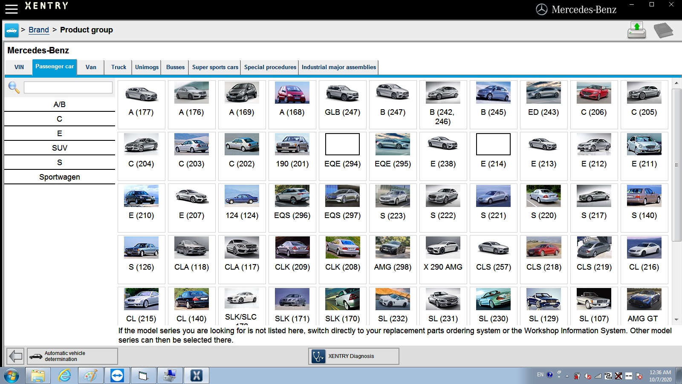Click the green upload arrow icon
682x384 pixels.
(636, 30)
